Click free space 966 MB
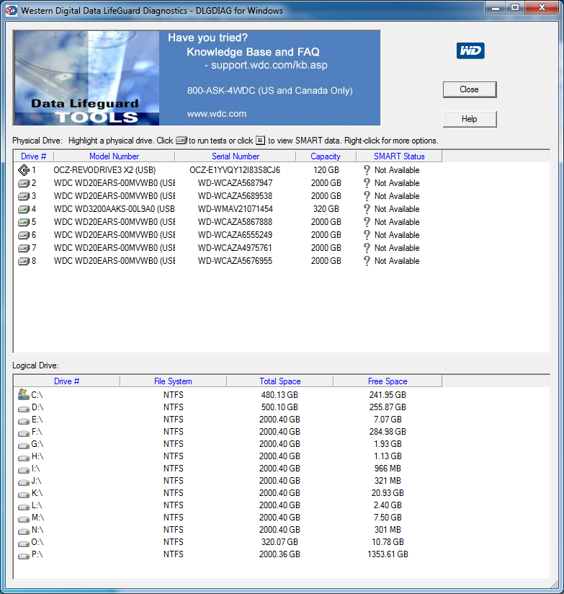The width and height of the screenshot is (564, 594). [x=388, y=469]
